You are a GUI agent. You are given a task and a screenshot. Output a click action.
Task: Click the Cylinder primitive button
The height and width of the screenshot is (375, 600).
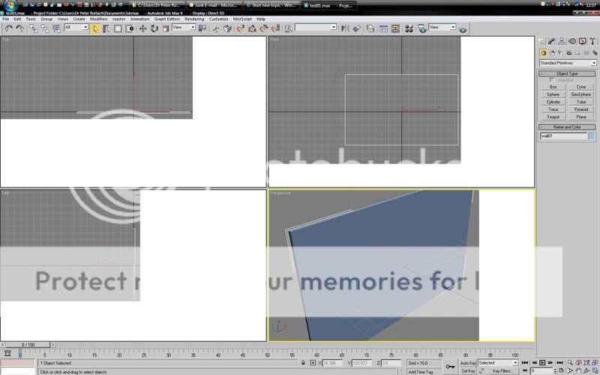[x=553, y=102]
